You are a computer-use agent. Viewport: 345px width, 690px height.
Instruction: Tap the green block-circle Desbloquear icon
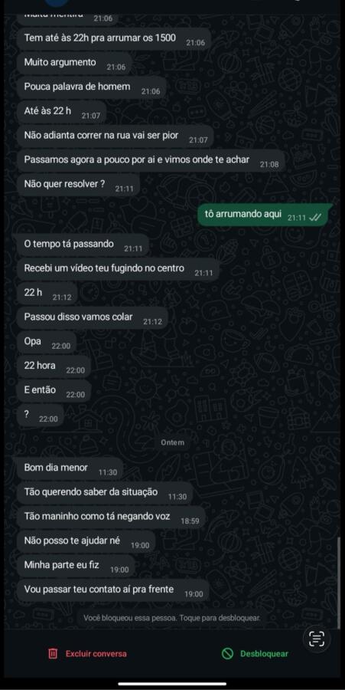(227, 653)
